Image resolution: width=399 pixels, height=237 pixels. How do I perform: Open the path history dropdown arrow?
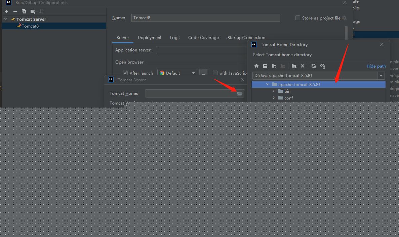click(x=381, y=76)
